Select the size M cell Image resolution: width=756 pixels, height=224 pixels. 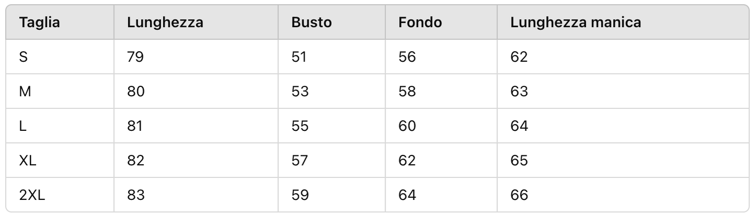point(25,92)
